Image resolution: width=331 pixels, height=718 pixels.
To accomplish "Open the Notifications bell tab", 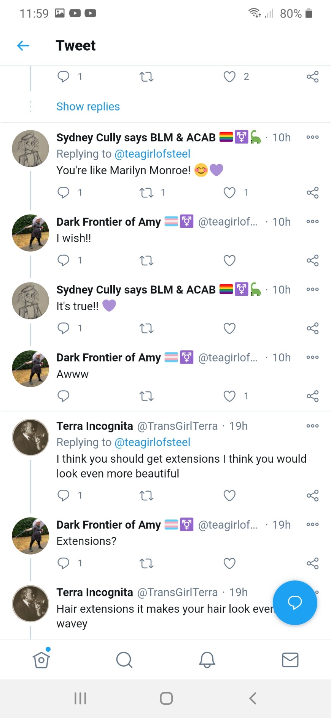I will [x=207, y=660].
